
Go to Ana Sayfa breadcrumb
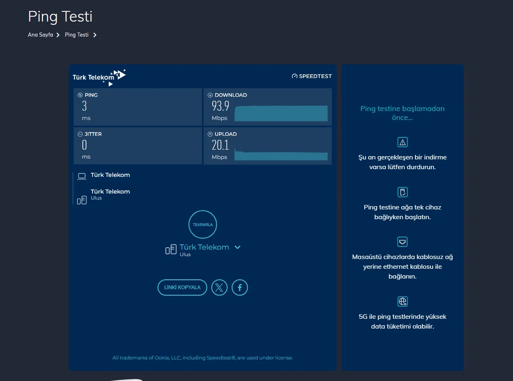point(40,35)
